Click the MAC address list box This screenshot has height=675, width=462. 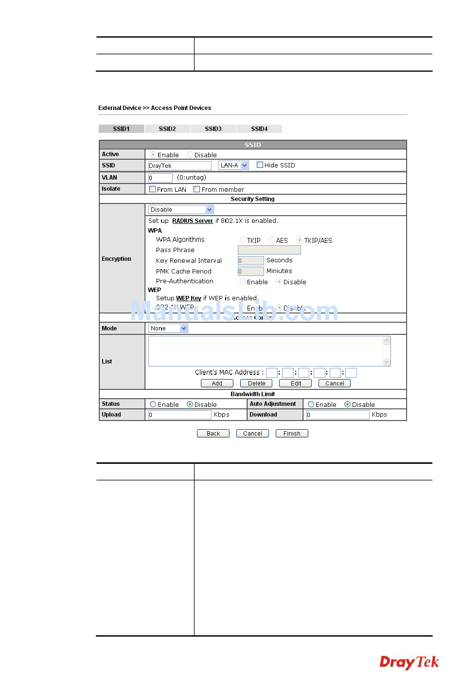pyautogui.click(x=266, y=351)
